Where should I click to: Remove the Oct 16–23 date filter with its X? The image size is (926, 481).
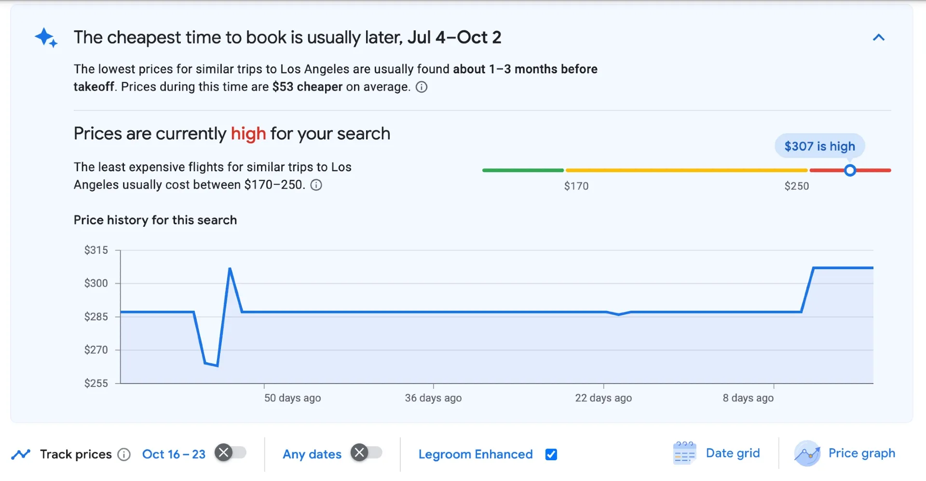pos(223,453)
